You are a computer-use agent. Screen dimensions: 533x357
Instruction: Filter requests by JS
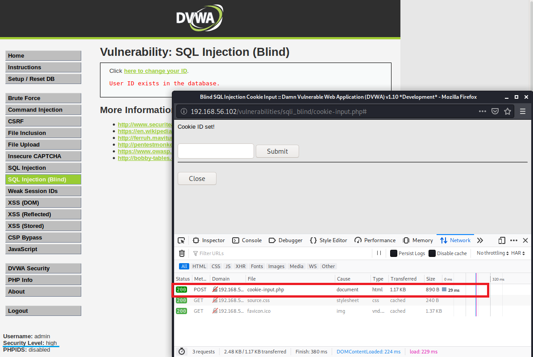(x=228, y=266)
